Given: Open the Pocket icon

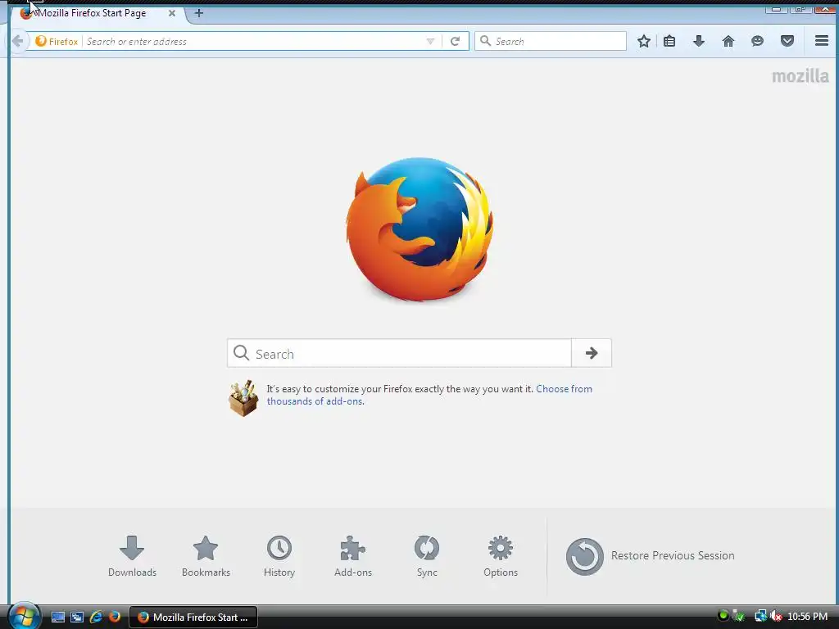Looking at the screenshot, I should tap(787, 41).
